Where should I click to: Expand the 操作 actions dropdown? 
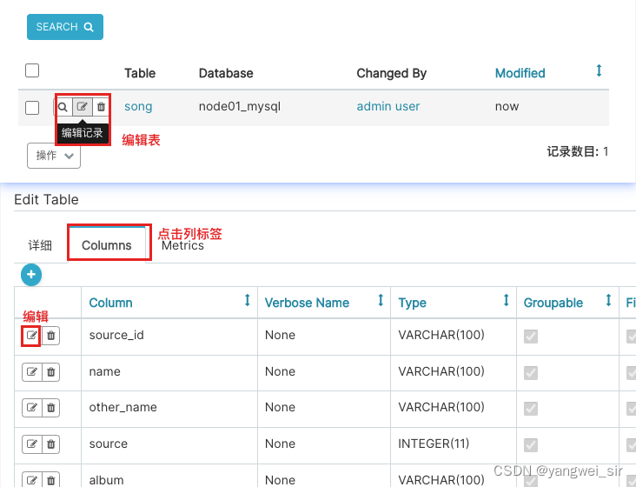tap(54, 156)
